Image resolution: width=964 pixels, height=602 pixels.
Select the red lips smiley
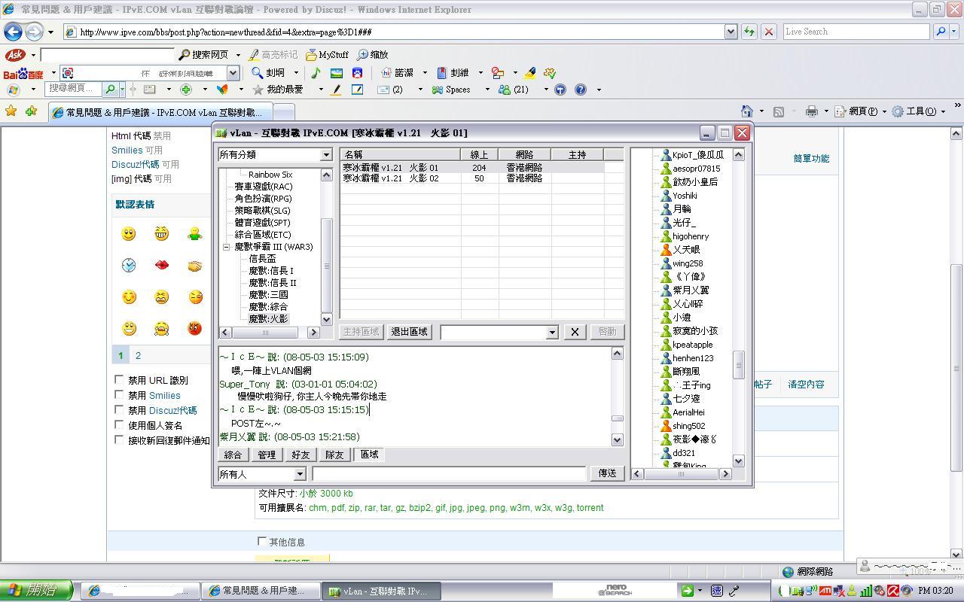pyautogui.click(x=161, y=265)
